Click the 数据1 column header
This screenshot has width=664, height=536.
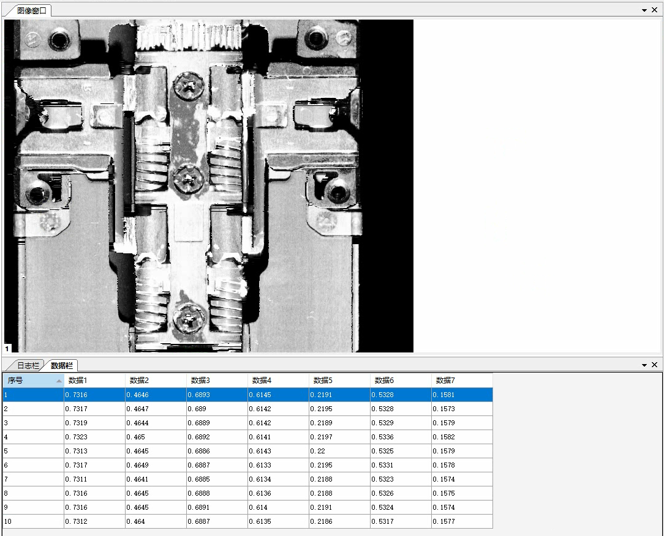pos(94,381)
